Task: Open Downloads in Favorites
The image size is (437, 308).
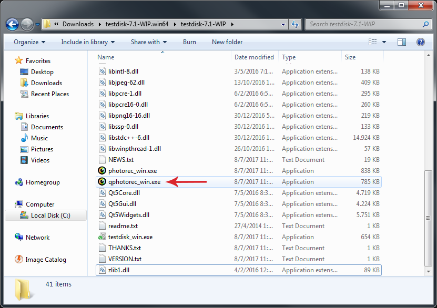Action: click(x=46, y=83)
